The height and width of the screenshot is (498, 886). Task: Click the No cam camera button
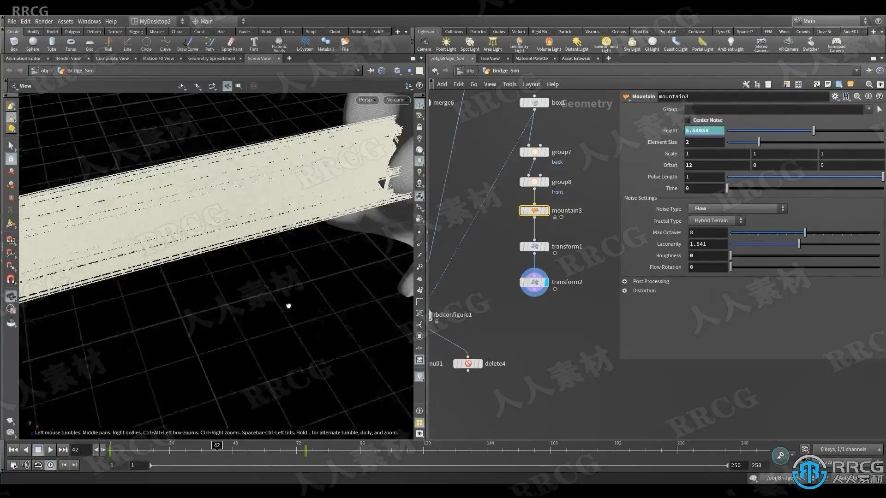[x=396, y=100]
